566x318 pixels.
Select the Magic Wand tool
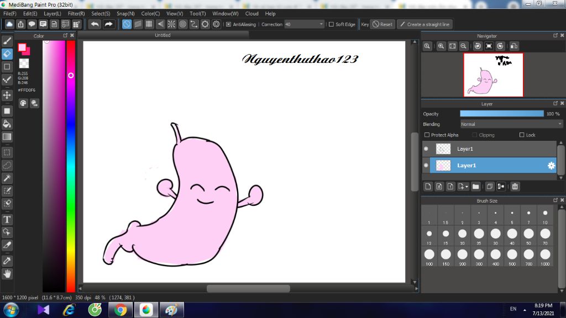7,178
